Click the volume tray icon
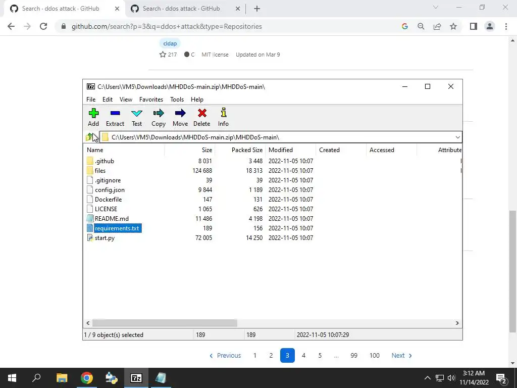Viewport: 517px width, 388px height. tap(451, 378)
